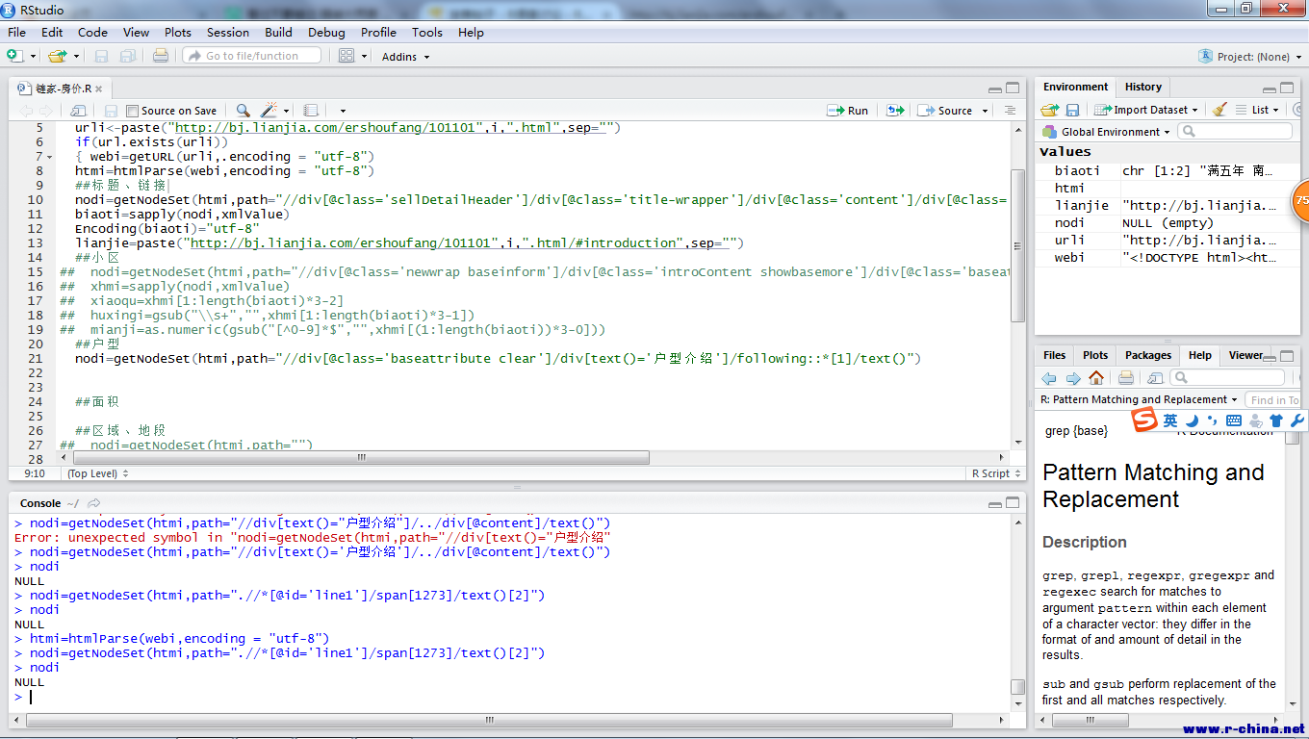The image size is (1309, 739).
Task: Click the Load workspace icon in Environment pane
Action: point(1050,110)
